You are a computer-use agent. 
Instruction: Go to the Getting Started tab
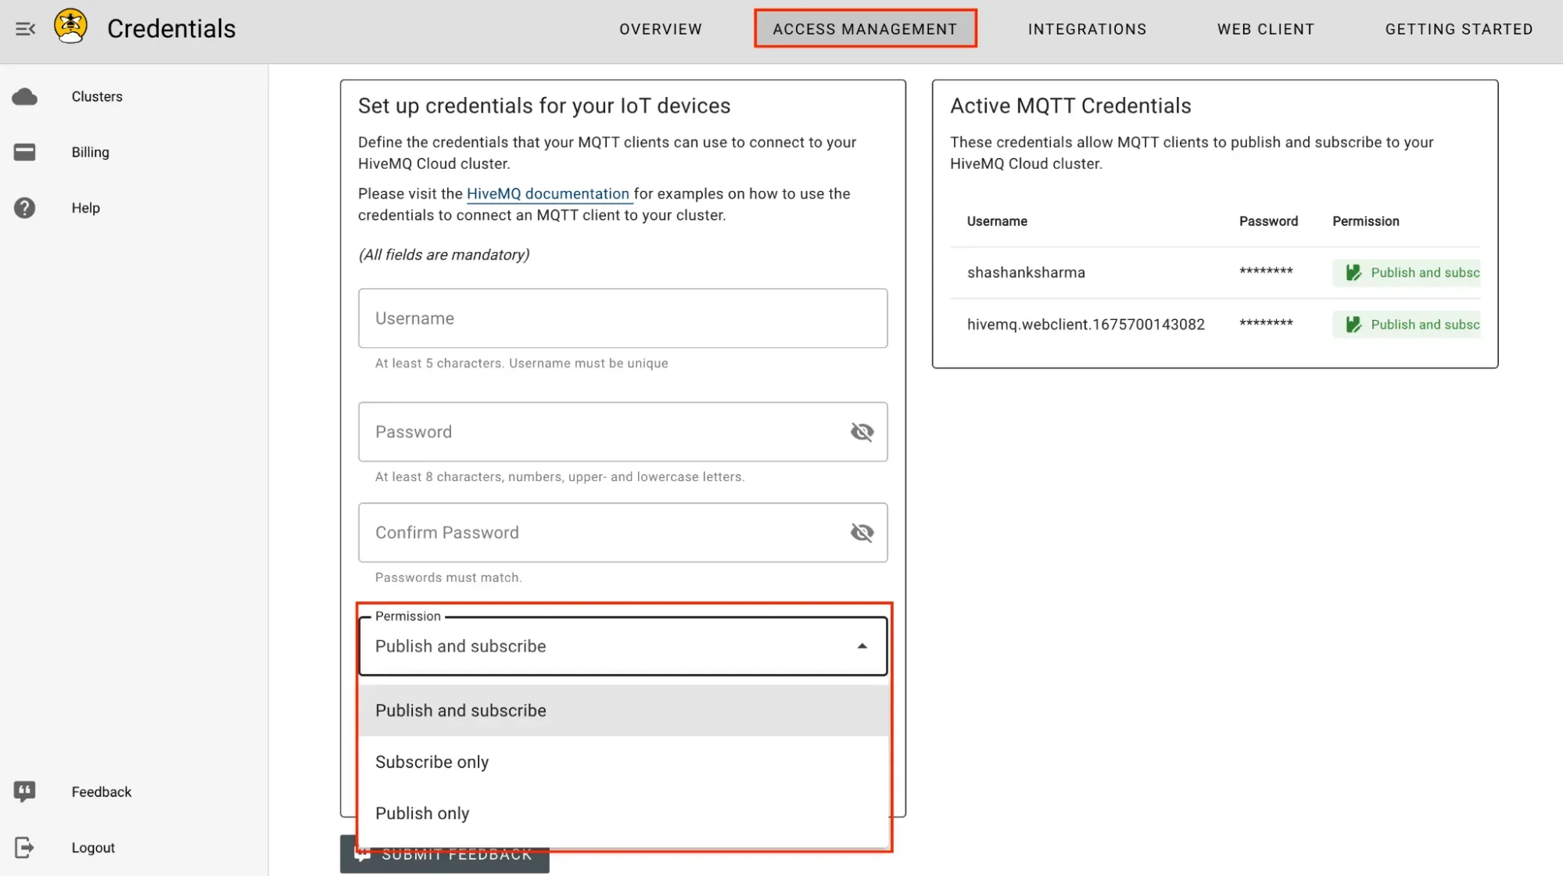pyautogui.click(x=1458, y=29)
